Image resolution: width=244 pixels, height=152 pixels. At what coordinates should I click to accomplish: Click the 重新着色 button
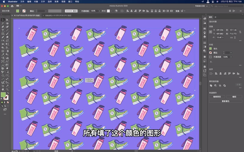click(225, 101)
